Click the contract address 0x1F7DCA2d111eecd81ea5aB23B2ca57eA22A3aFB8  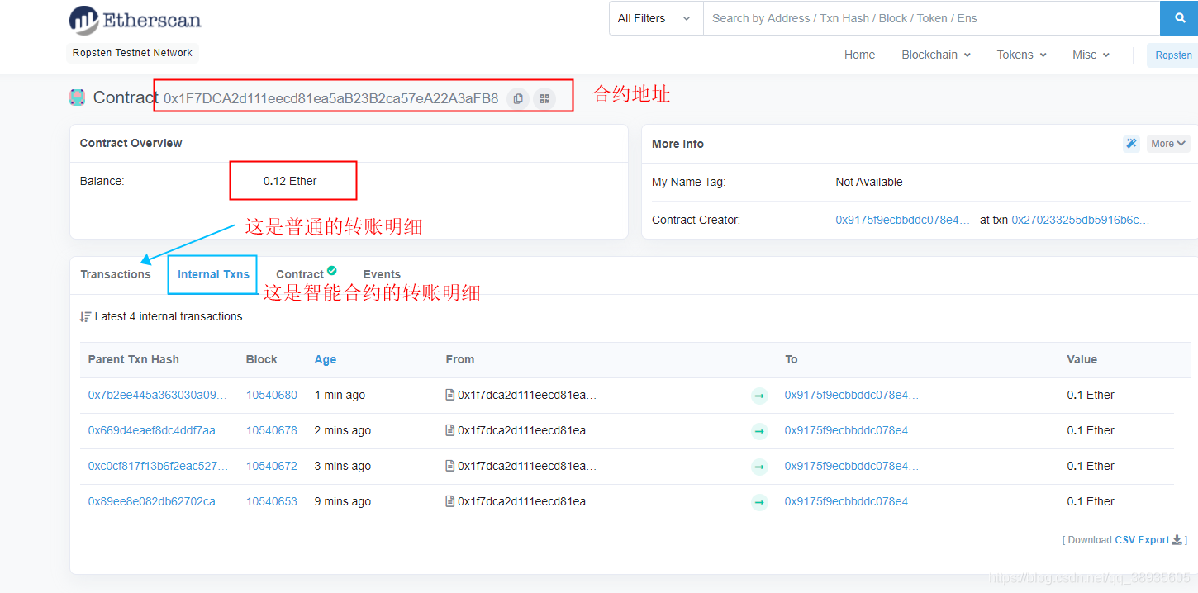tap(330, 98)
